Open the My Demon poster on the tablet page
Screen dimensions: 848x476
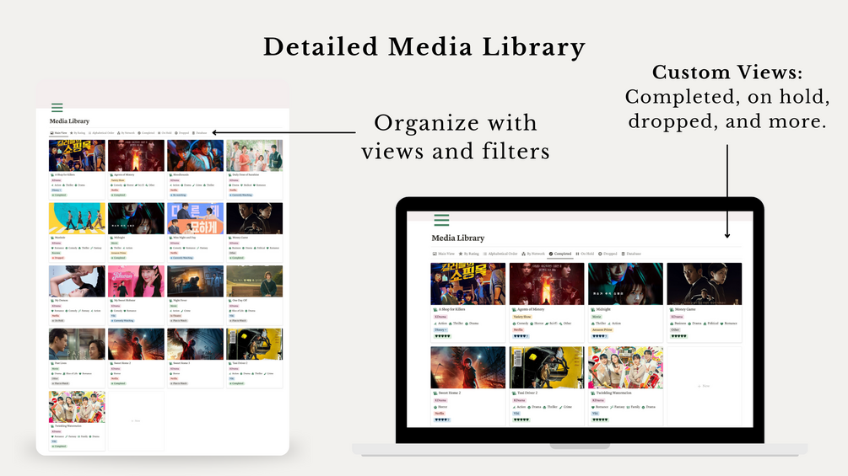[77, 281]
